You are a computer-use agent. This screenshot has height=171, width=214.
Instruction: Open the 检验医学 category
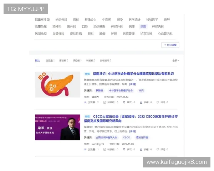152,20
